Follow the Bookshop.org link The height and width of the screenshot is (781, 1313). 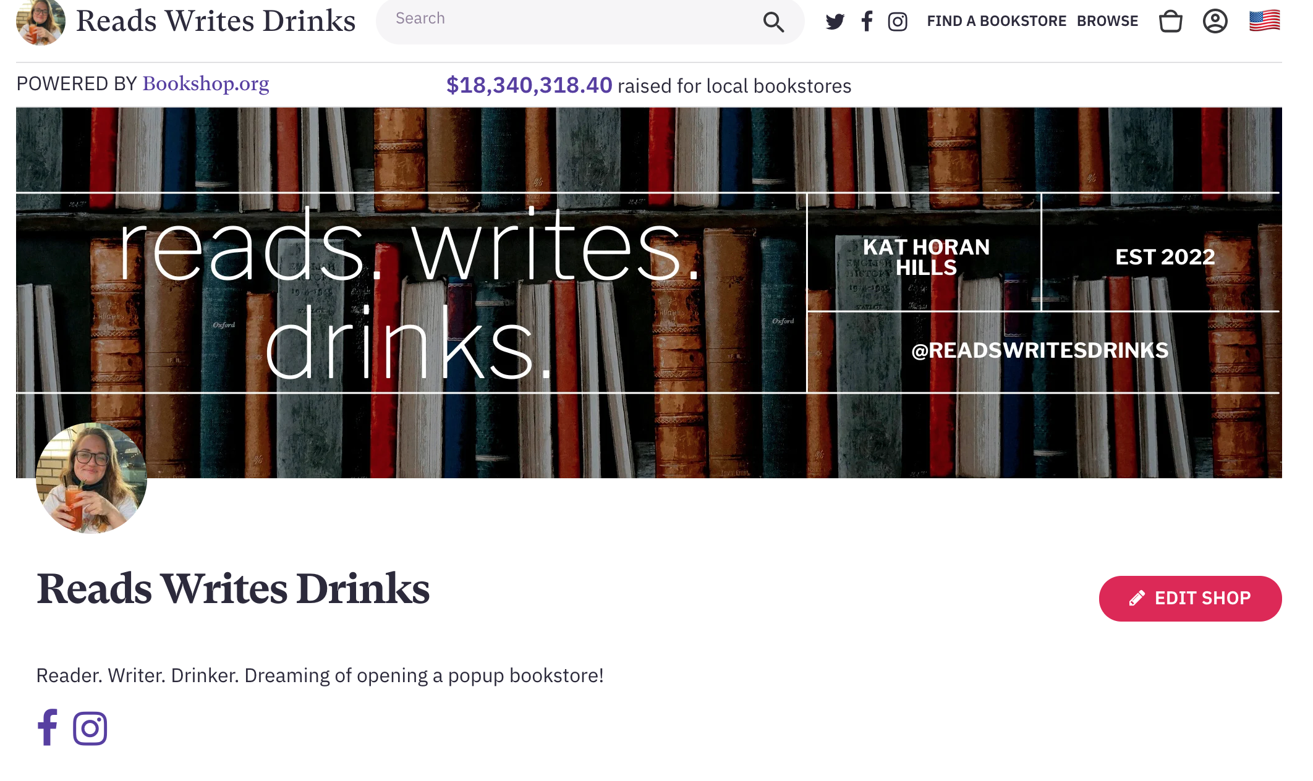[206, 83]
